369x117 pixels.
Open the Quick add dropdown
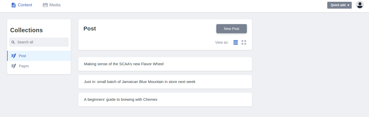339,5
